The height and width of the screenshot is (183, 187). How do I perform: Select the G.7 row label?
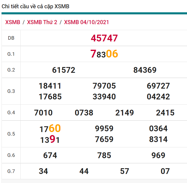(11, 171)
